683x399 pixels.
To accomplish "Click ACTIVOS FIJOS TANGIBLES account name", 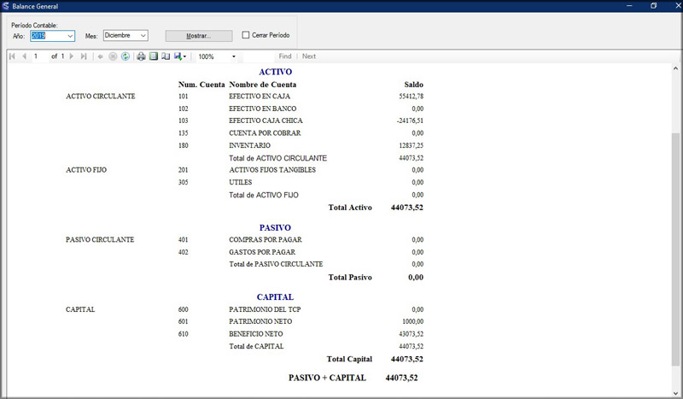I will (272, 170).
